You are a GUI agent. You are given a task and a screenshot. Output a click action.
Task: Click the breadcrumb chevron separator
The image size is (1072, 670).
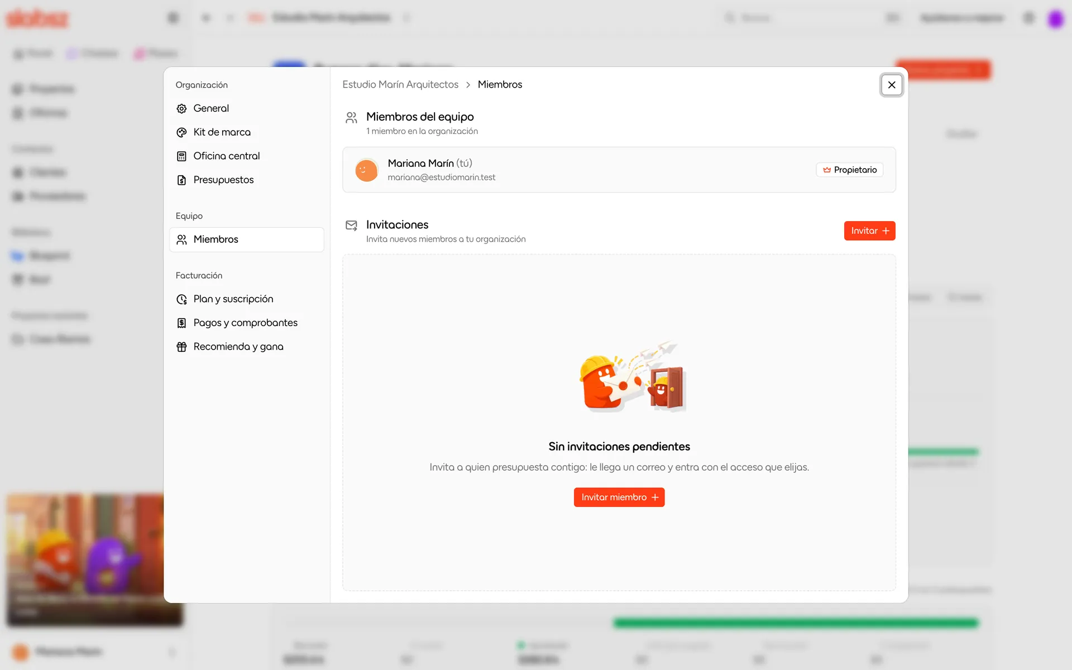468,85
